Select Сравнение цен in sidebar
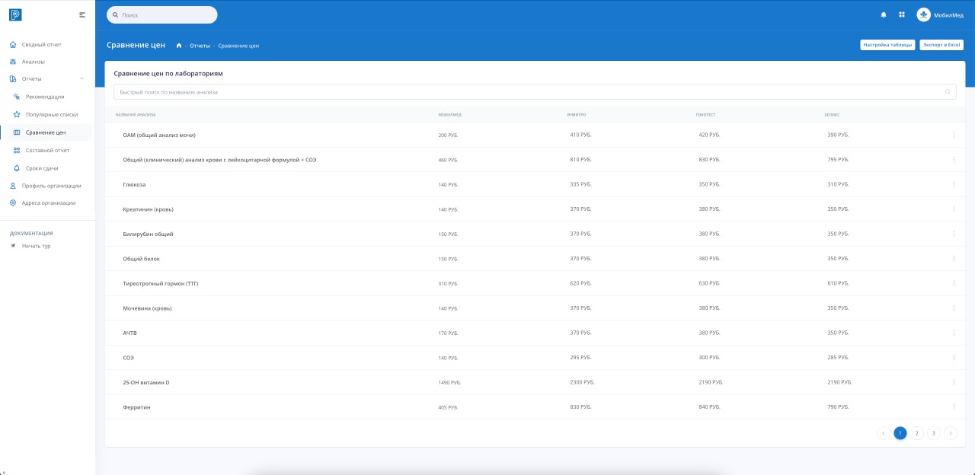The width and height of the screenshot is (975, 475). 47,132
